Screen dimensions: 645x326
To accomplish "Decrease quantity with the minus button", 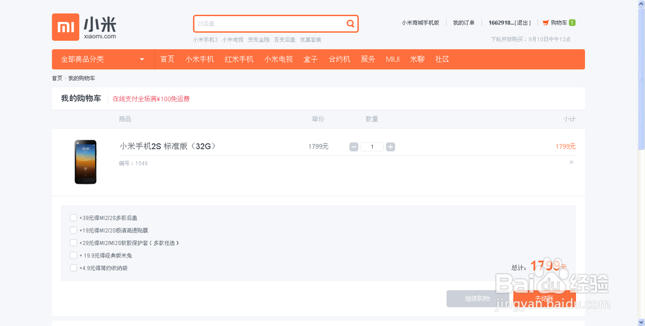I will (x=353, y=147).
